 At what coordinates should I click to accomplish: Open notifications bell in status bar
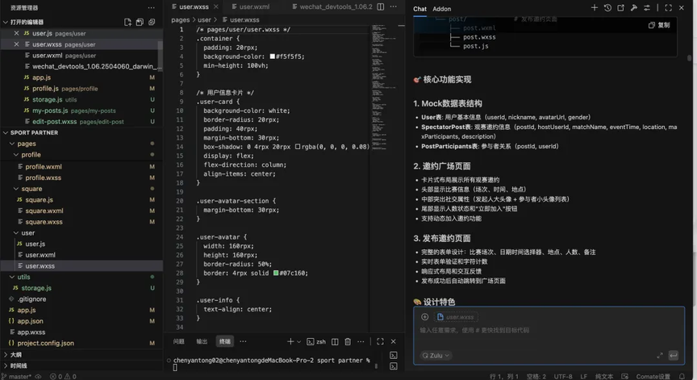[x=682, y=377]
